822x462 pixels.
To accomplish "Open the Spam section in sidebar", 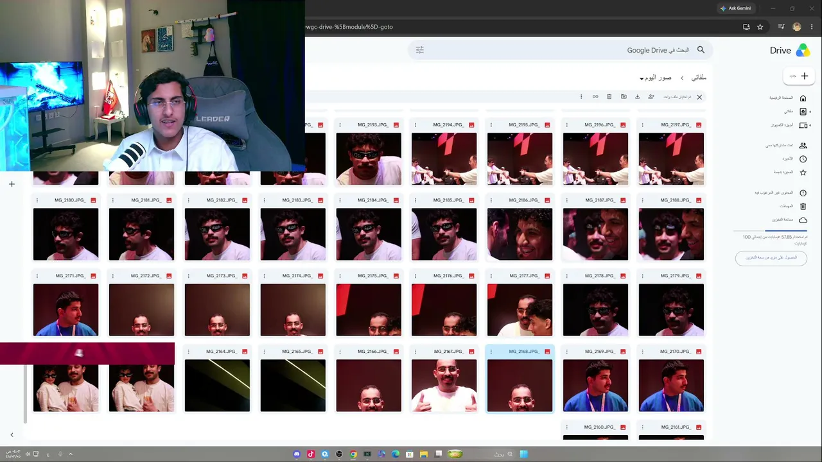I will pyautogui.click(x=781, y=193).
